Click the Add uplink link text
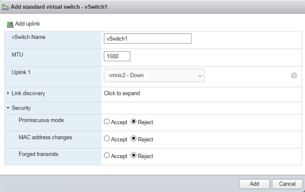The image size is (305, 192). tap(27, 24)
